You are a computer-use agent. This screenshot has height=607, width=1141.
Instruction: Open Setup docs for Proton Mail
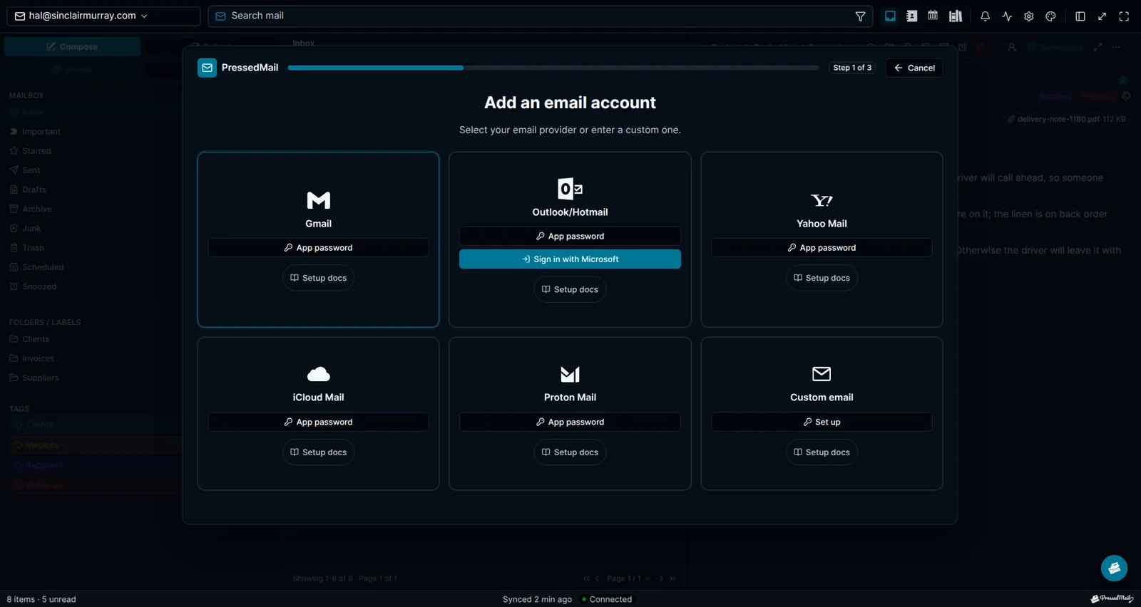coord(570,452)
